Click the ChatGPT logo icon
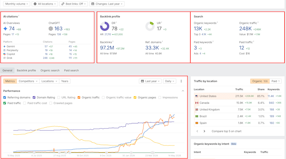286x159 pixels. (51, 29)
